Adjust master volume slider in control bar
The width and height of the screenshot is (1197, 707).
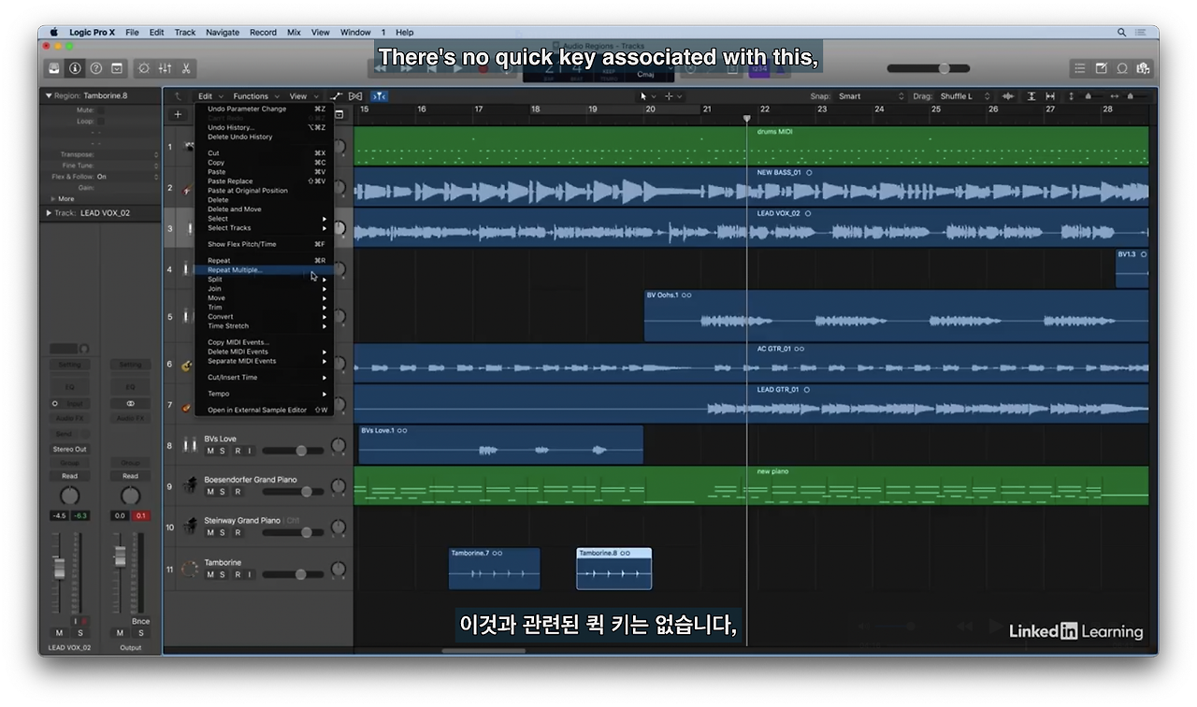(x=929, y=68)
